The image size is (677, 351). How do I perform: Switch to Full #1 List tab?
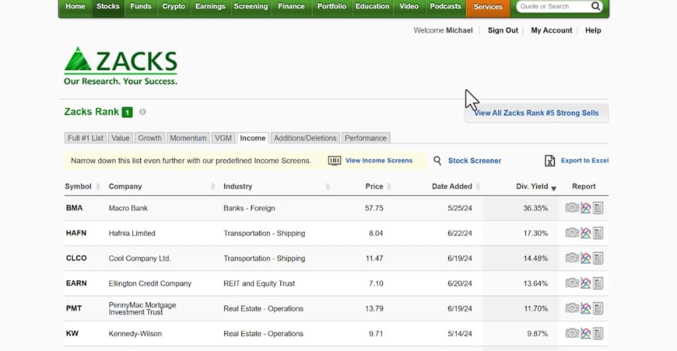click(85, 138)
